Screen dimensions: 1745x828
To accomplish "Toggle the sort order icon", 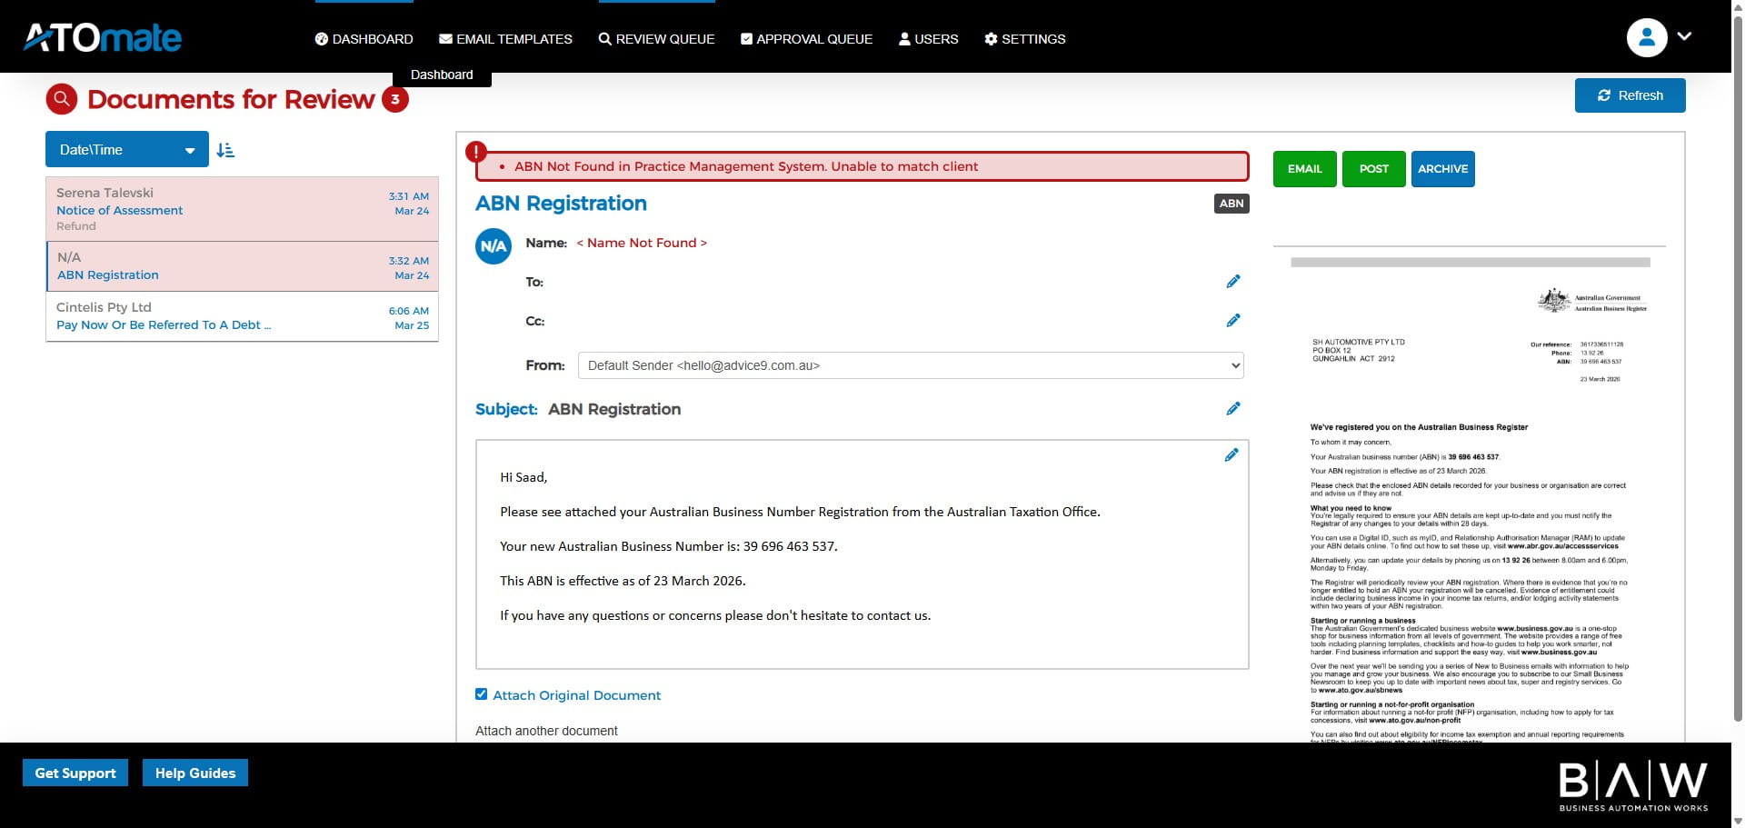I will point(225,150).
